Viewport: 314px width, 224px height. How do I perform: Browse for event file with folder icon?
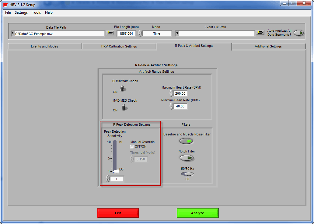pyautogui.click(x=260, y=33)
